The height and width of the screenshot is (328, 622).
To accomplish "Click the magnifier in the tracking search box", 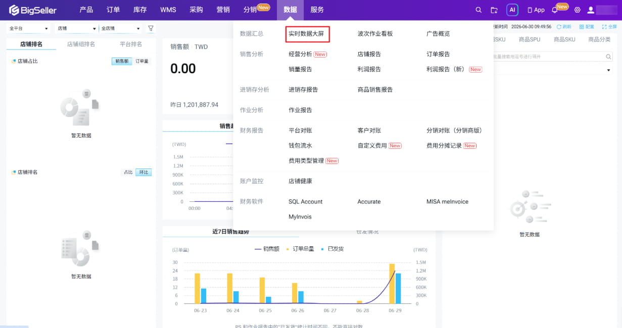I will click(607, 57).
